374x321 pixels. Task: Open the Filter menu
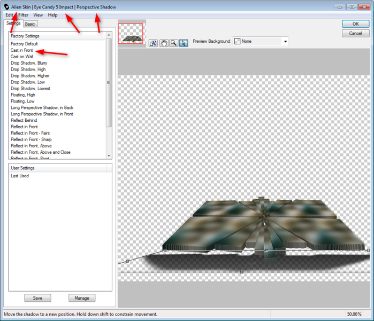coord(23,15)
